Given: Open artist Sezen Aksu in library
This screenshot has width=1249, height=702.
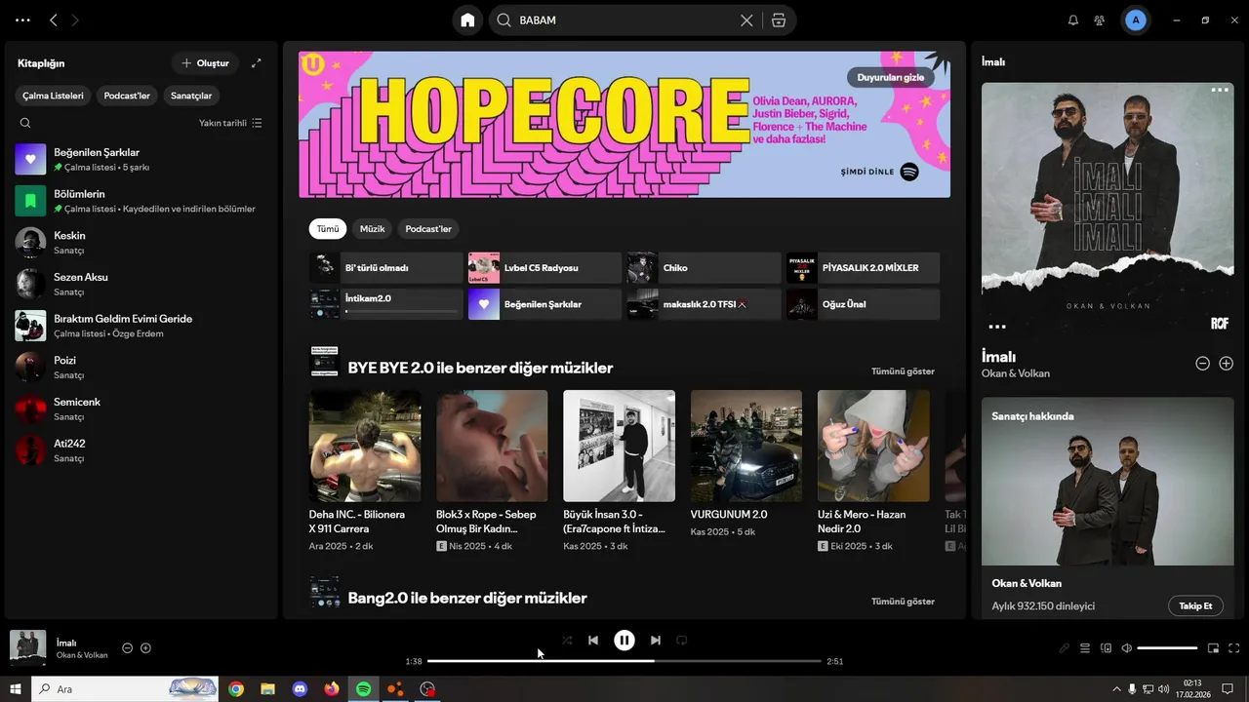Looking at the screenshot, I should point(141,284).
